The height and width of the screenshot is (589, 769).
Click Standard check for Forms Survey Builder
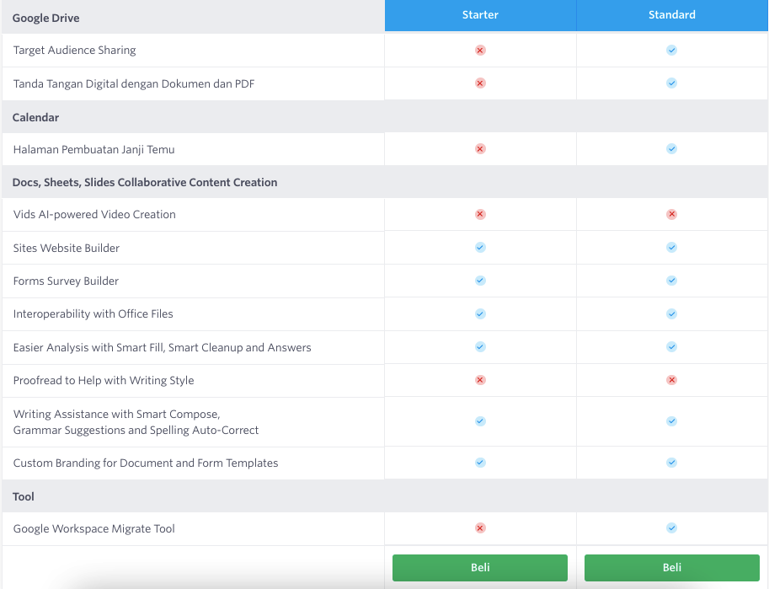(x=671, y=281)
